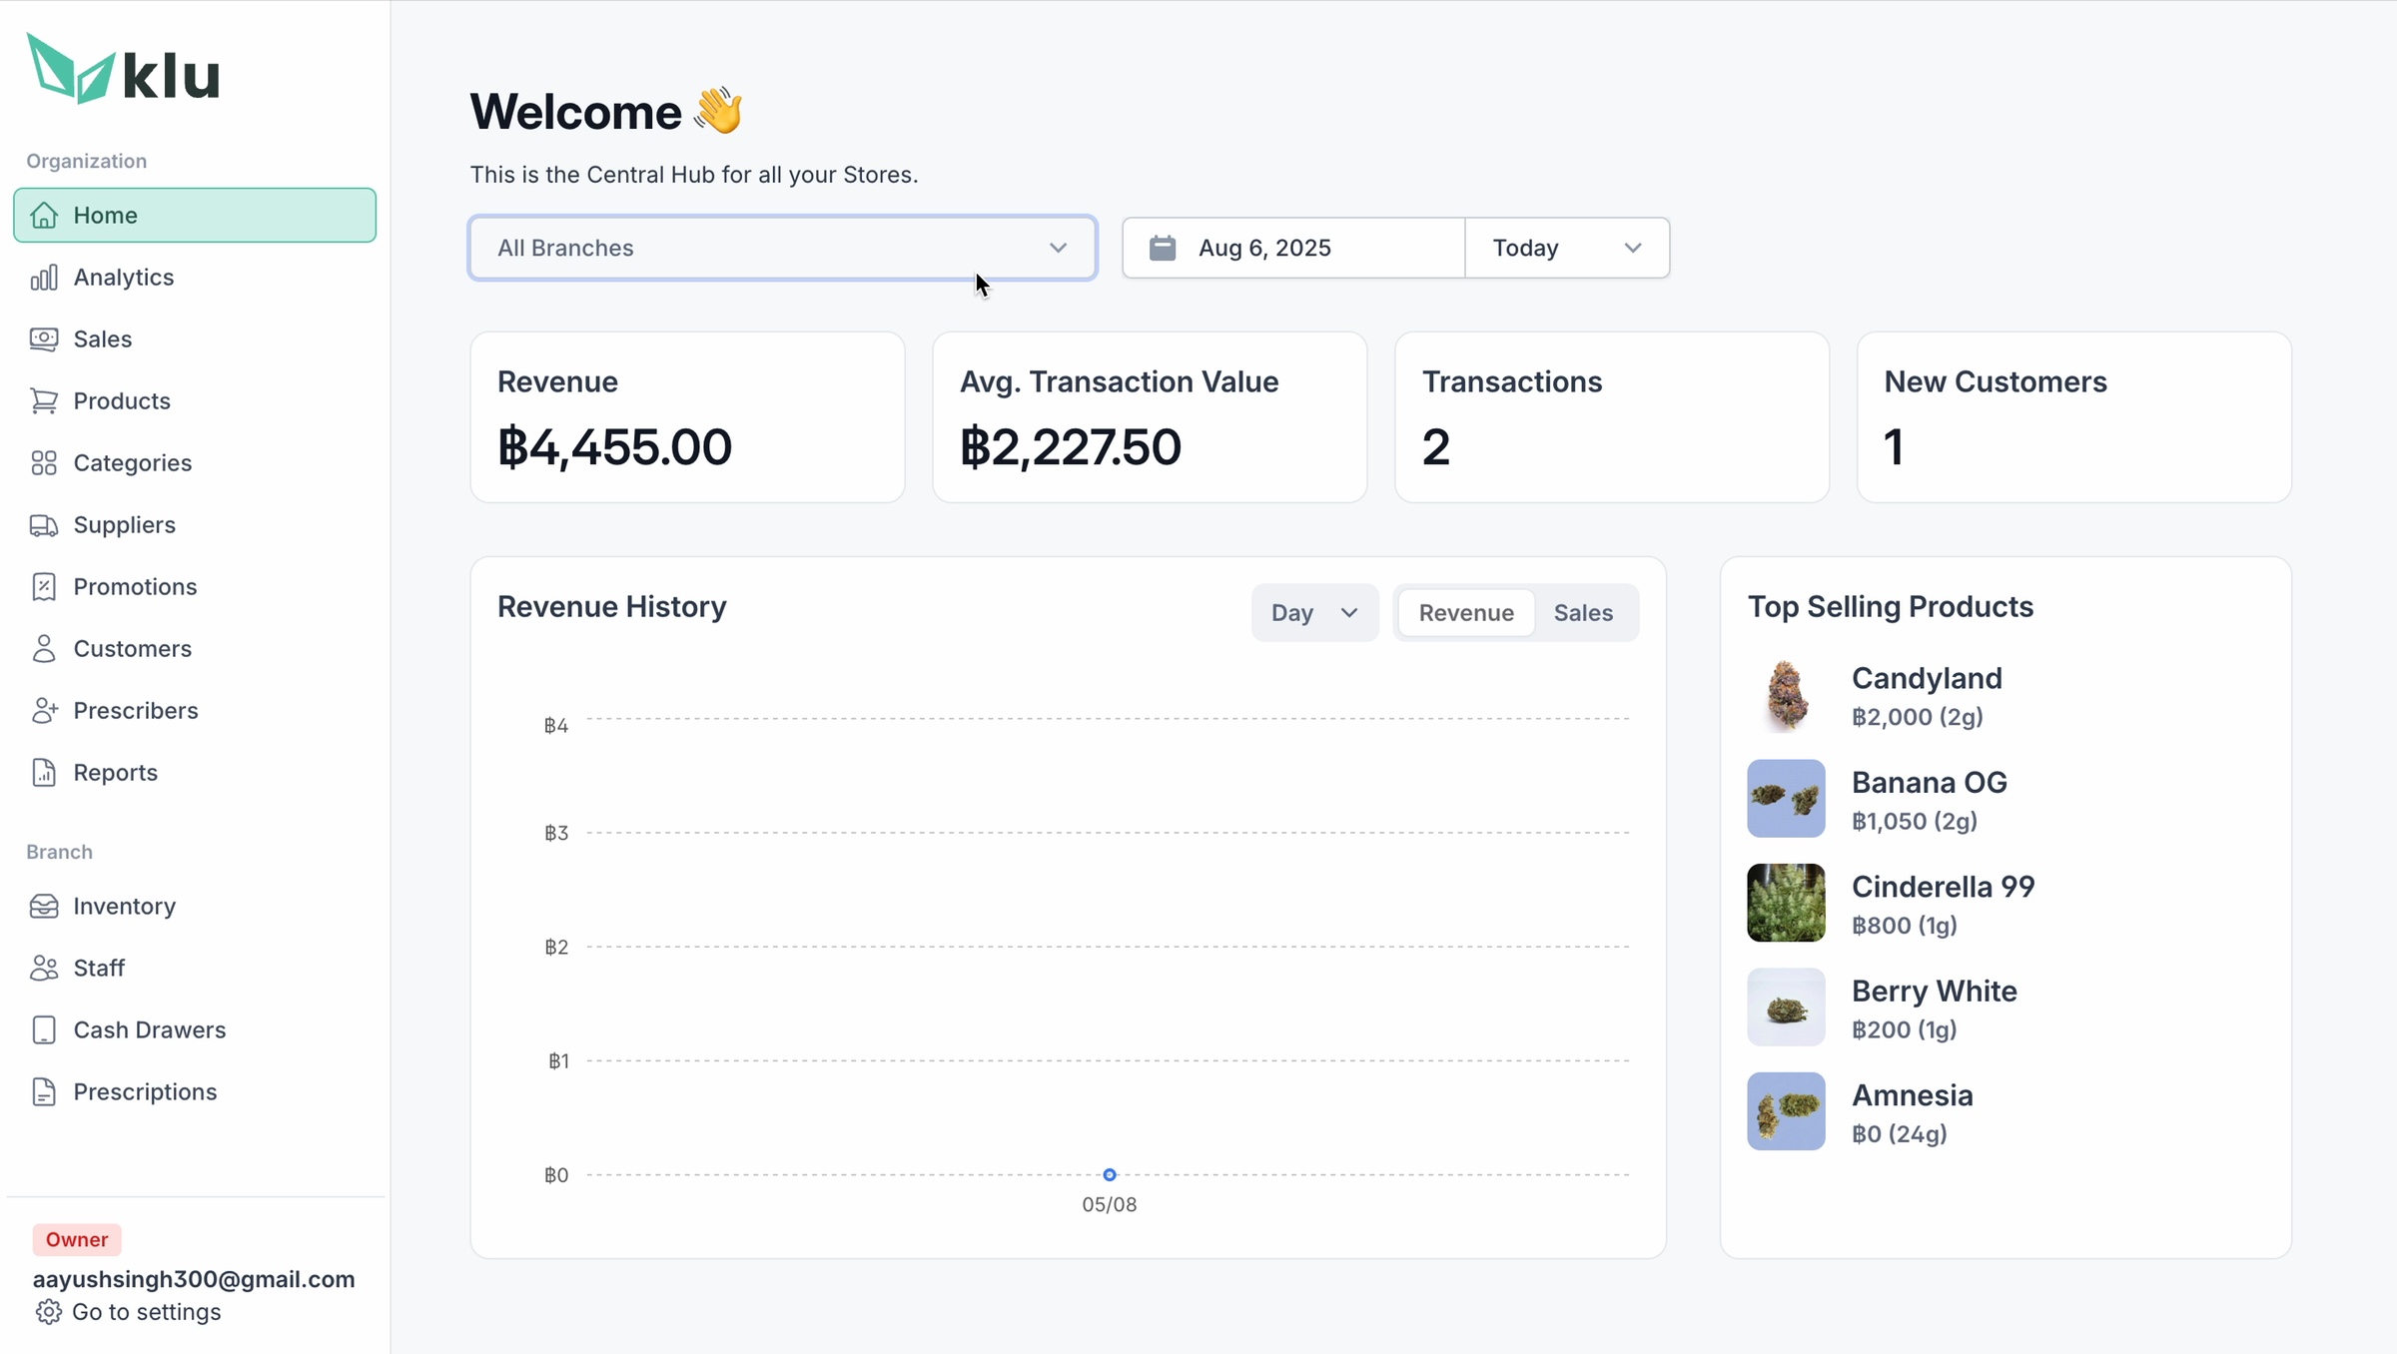Viewport: 2397px width, 1354px height.
Task: Click the chevron next to Day
Action: click(x=1349, y=612)
